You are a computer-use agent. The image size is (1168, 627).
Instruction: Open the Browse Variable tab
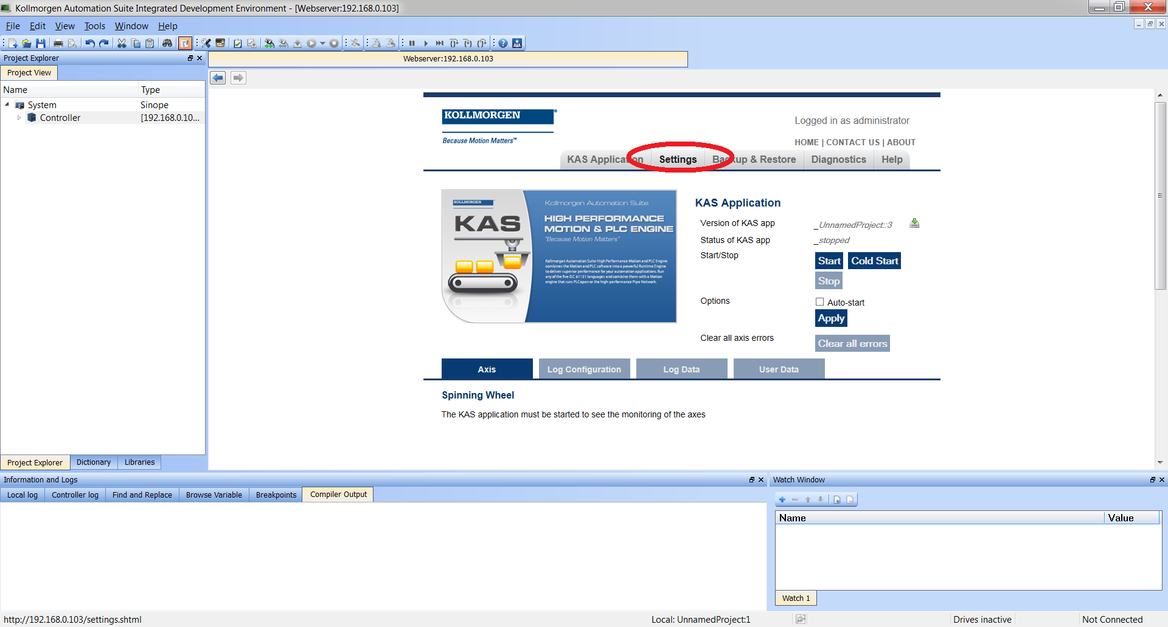(x=214, y=495)
